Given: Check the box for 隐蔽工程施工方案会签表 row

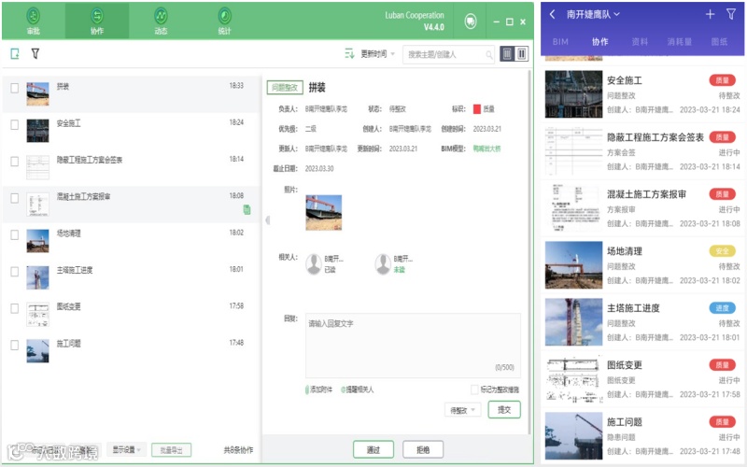Looking at the screenshot, I should [15, 162].
